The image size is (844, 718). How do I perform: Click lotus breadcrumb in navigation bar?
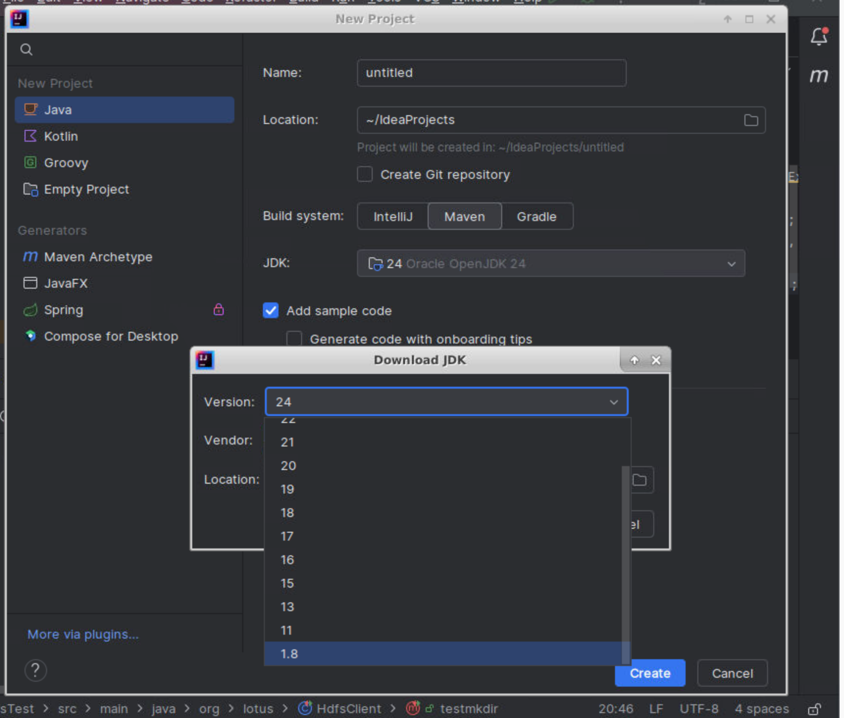click(258, 709)
